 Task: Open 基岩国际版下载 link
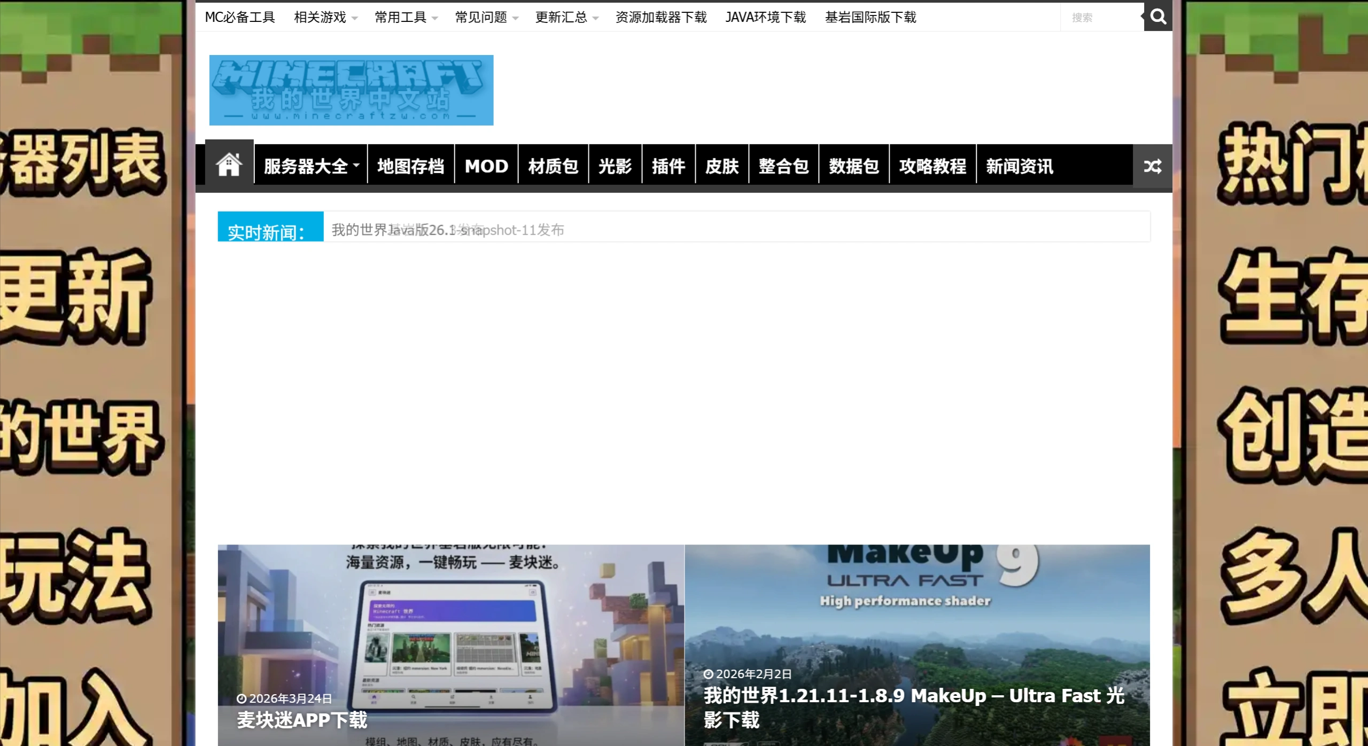[x=870, y=17]
